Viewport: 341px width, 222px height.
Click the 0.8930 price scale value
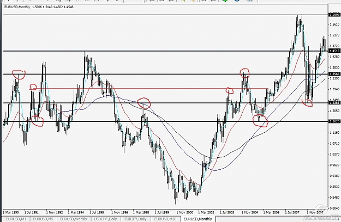pyautogui.click(x=334, y=187)
